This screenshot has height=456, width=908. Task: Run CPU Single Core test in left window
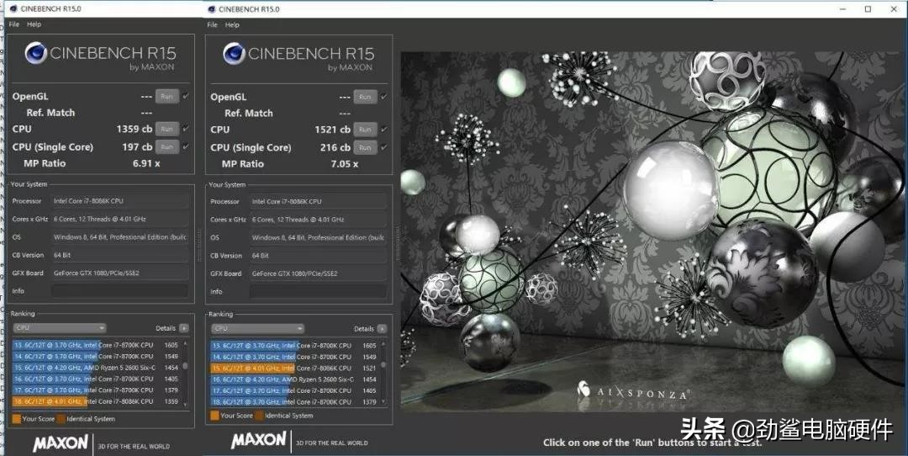pos(166,147)
